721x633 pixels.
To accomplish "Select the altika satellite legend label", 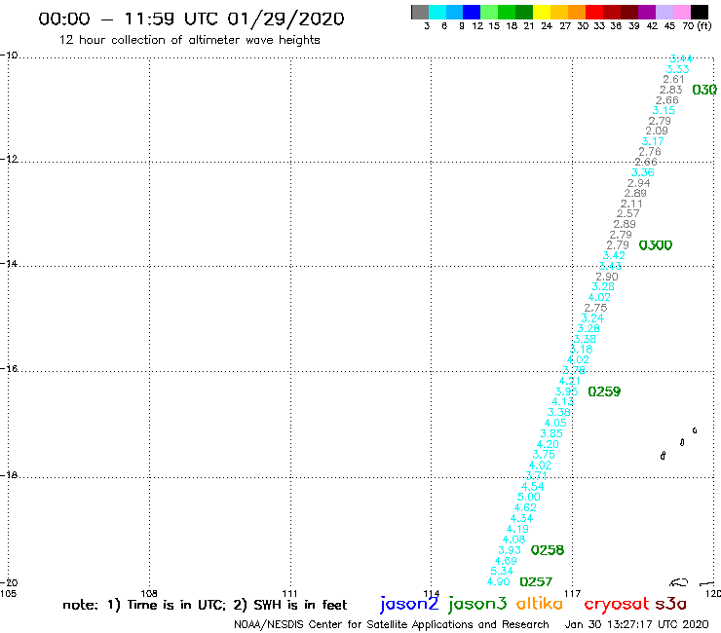I will pyautogui.click(x=540, y=603).
